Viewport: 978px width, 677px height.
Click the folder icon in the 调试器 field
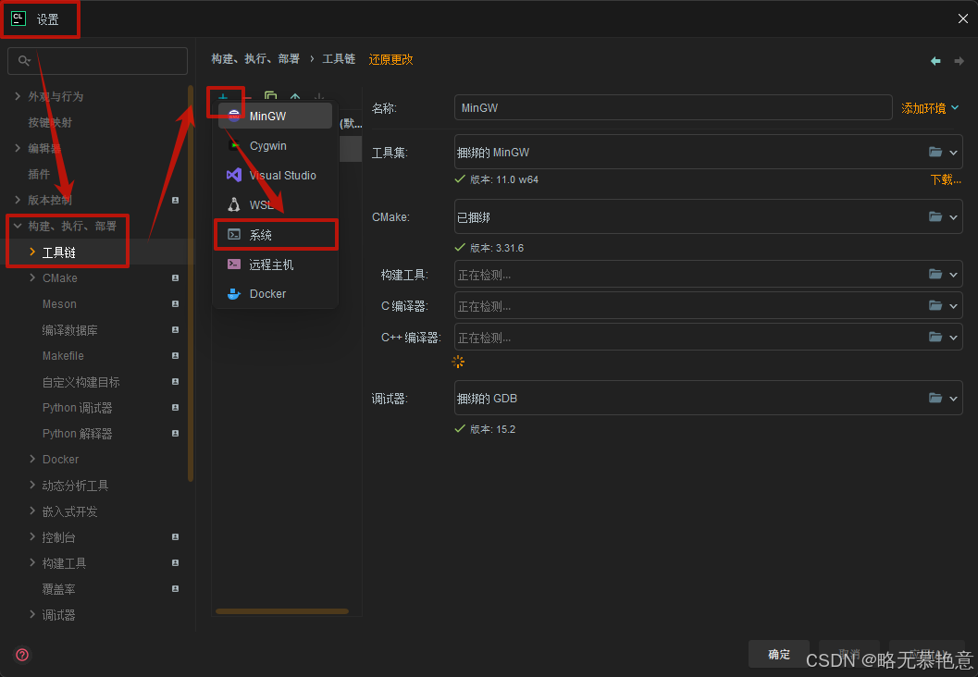click(935, 398)
